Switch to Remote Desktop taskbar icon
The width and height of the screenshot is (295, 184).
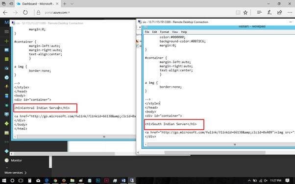click(132, 181)
